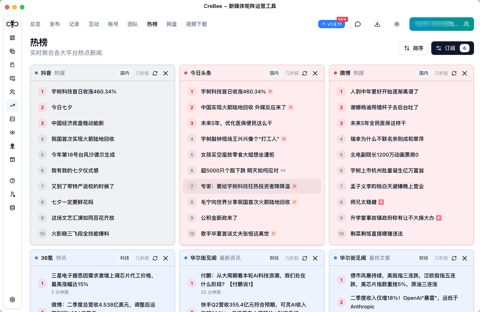The width and height of the screenshot is (480, 312).
Task: Refresh the 华尔街见闻 最热文章 card
Action: tap(454, 258)
